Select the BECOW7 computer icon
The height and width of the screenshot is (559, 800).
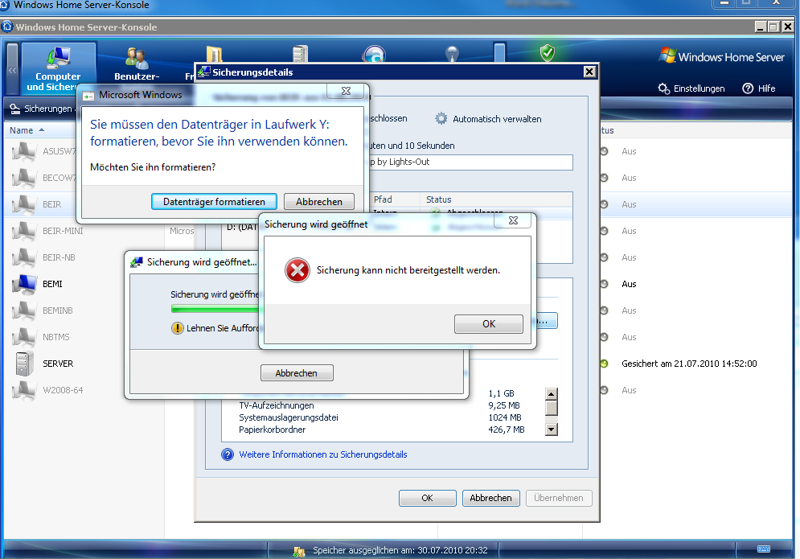tap(24, 178)
